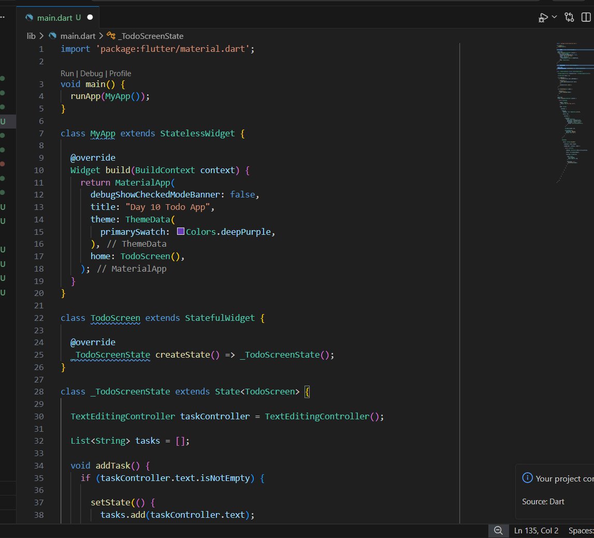
Task: Click the Dart file icon on the tab
Action: tap(29, 18)
